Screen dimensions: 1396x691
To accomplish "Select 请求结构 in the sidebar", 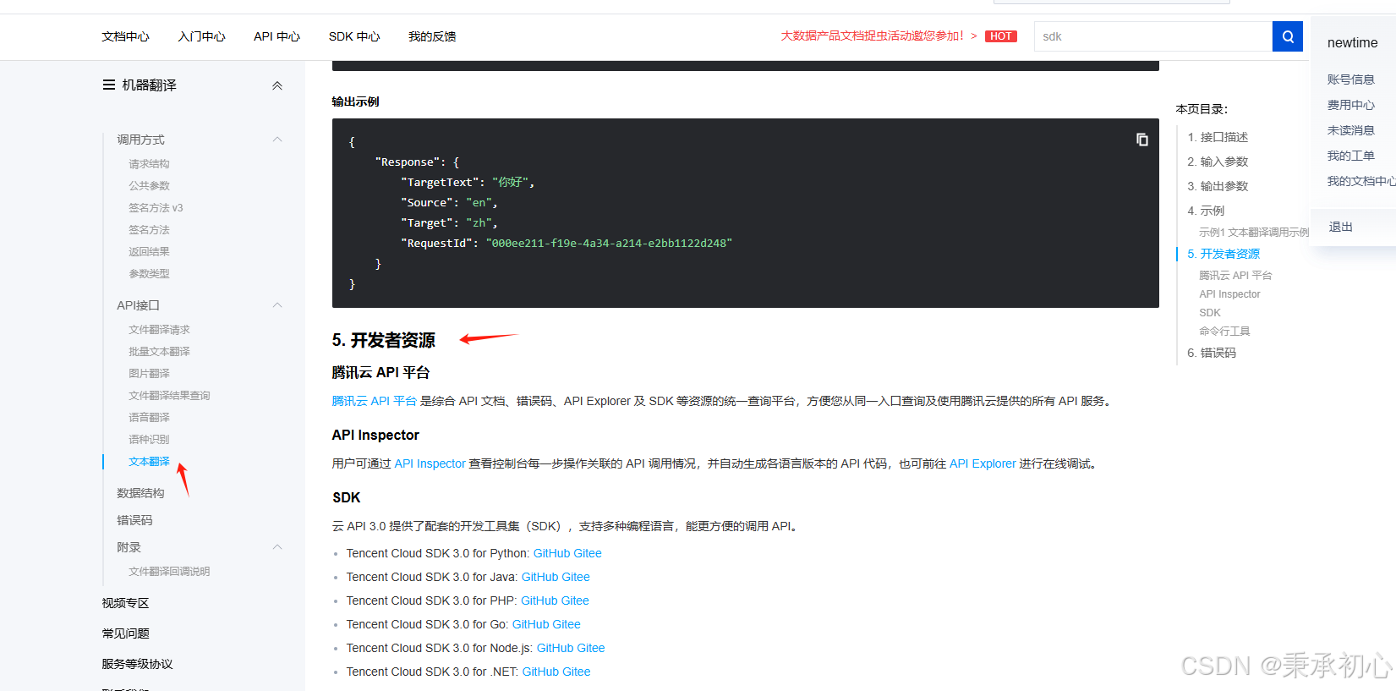I will 149,164.
